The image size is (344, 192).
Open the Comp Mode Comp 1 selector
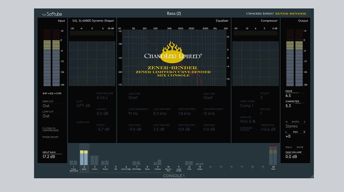(246, 106)
